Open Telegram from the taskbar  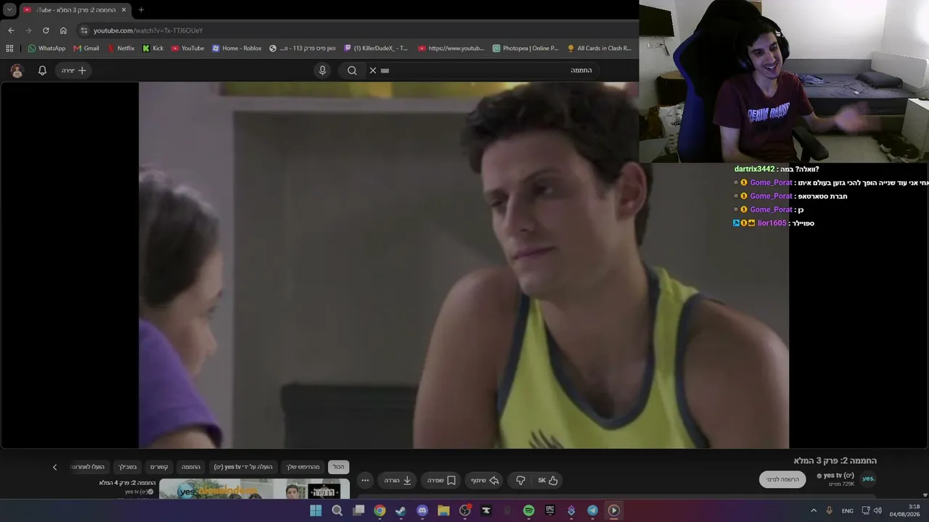tap(592, 510)
